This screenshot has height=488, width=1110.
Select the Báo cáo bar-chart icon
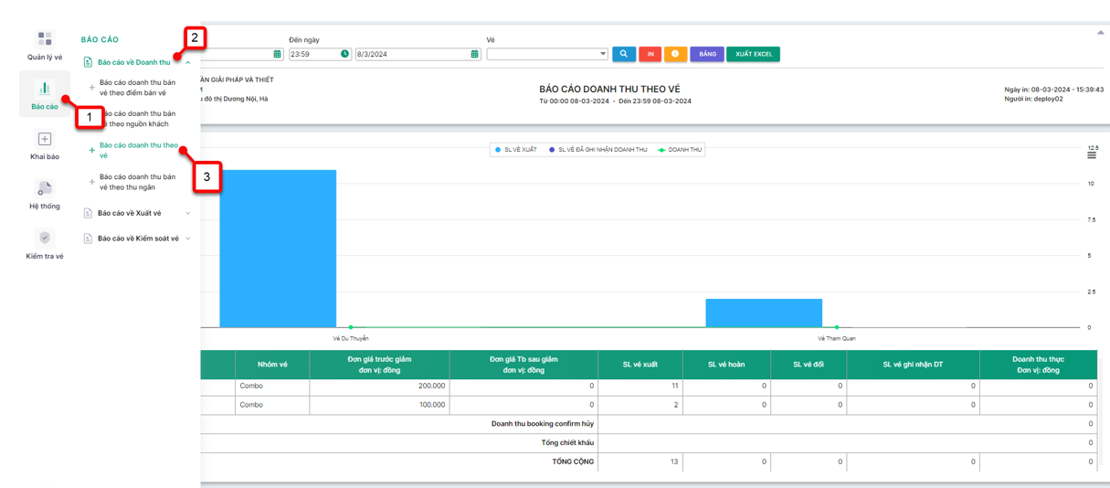pyautogui.click(x=44, y=89)
